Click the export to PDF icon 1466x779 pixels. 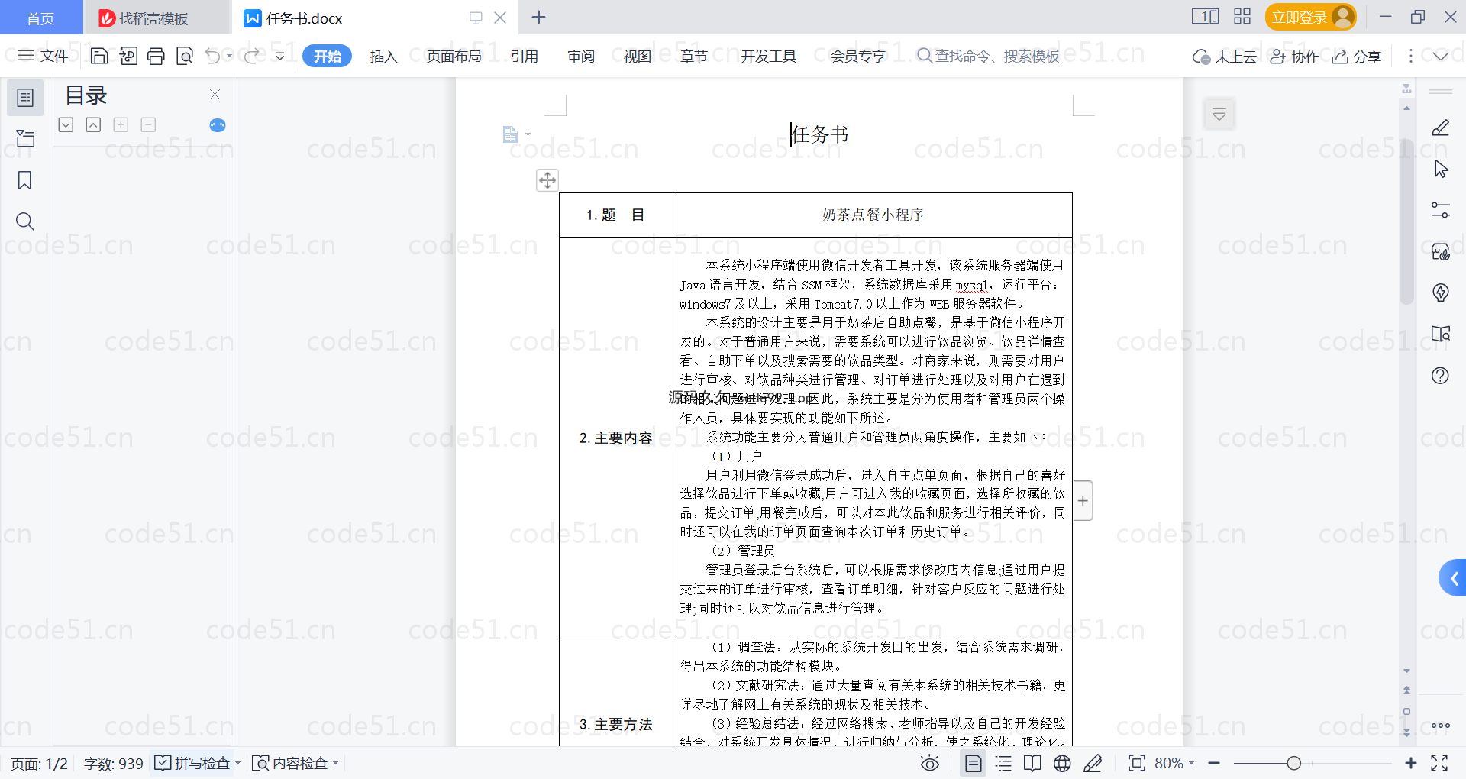(128, 56)
